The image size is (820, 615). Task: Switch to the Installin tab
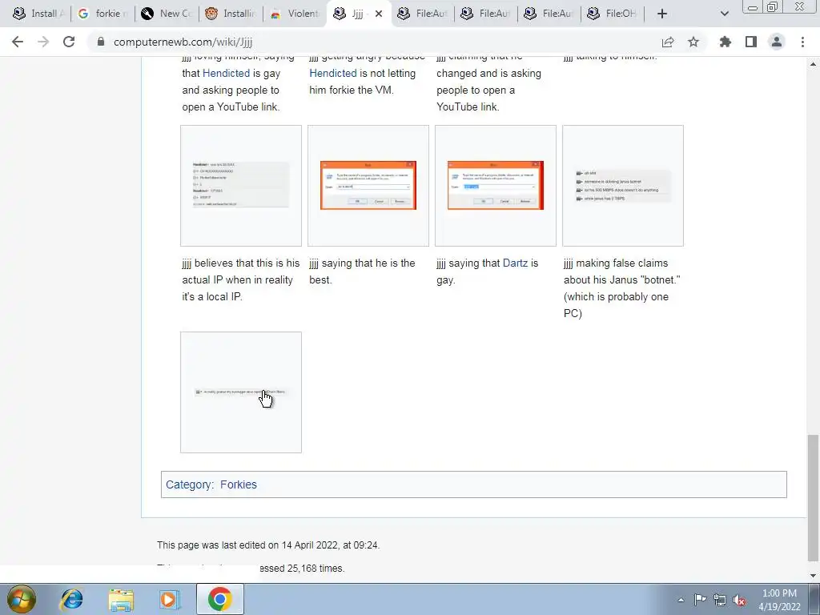231,14
